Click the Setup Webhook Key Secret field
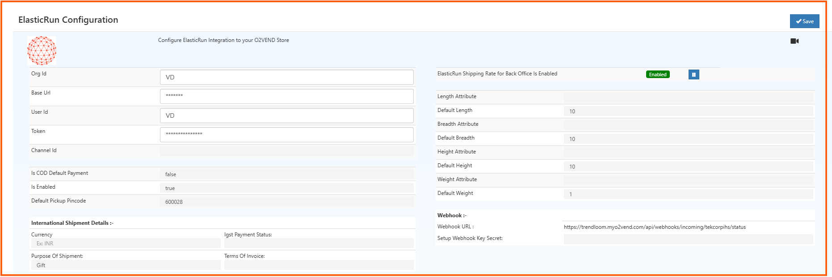Screen dimensions: 832x277 click(688, 239)
